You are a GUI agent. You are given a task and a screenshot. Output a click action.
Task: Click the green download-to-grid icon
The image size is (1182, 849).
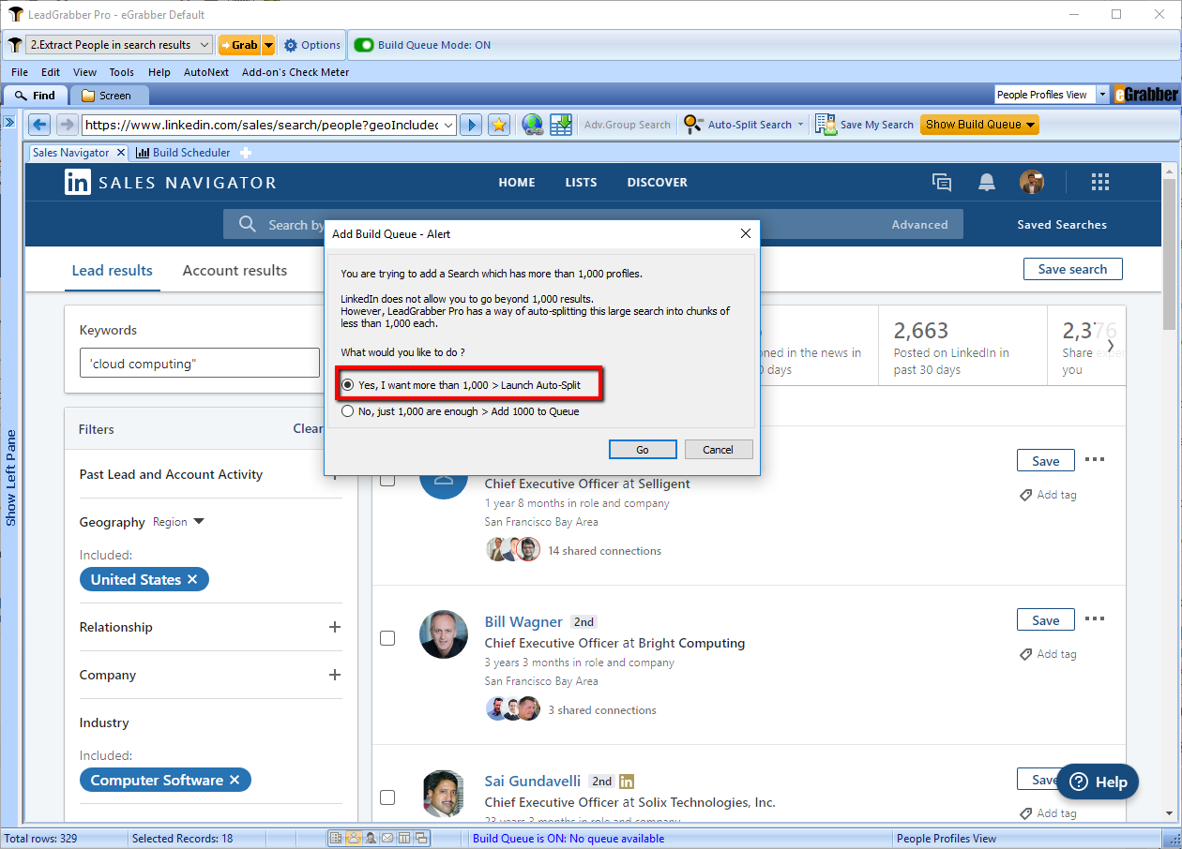[x=561, y=125]
